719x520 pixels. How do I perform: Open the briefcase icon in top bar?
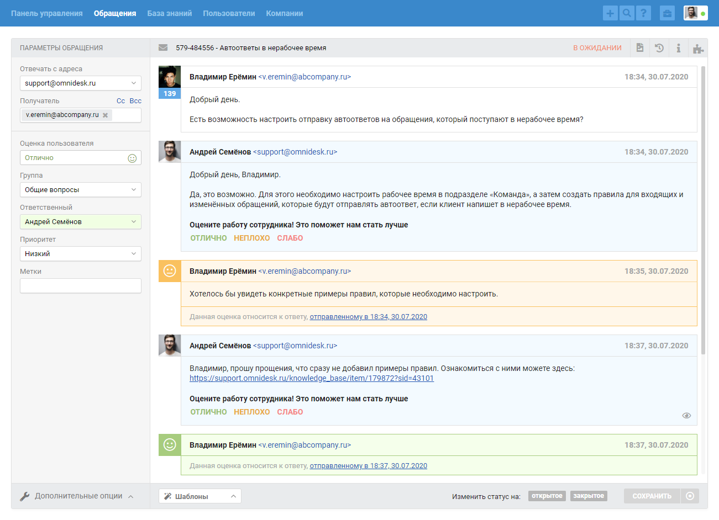(x=667, y=13)
